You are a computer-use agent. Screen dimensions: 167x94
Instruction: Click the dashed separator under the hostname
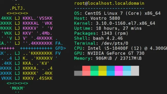pos(109,8)
